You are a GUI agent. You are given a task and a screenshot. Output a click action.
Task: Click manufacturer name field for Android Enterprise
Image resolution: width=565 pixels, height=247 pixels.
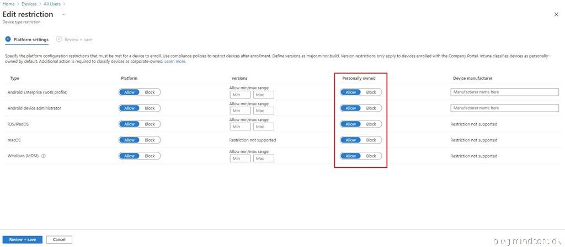click(504, 92)
